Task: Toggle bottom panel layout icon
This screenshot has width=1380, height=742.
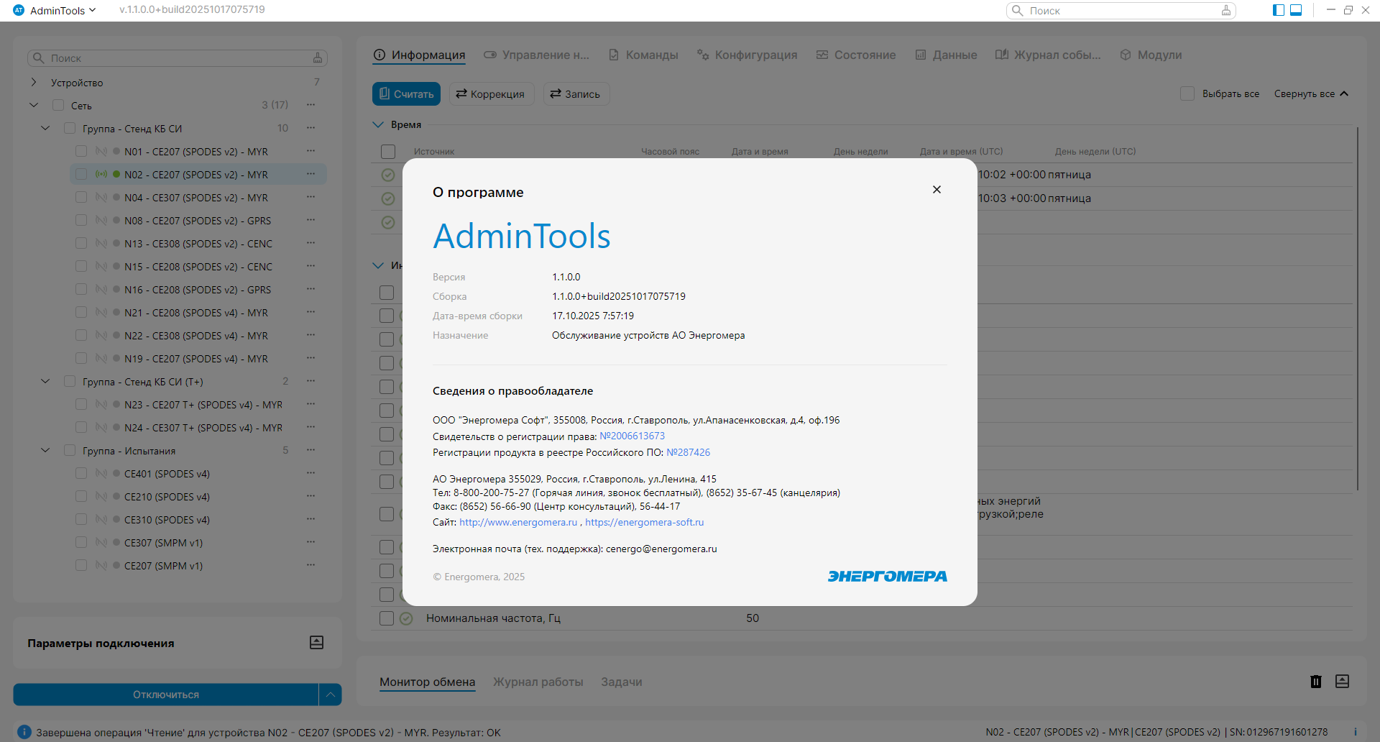Action: (x=1296, y=10)
